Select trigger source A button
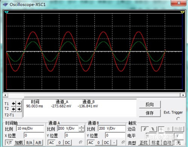 pyautogui.click(x=161, y=129)
